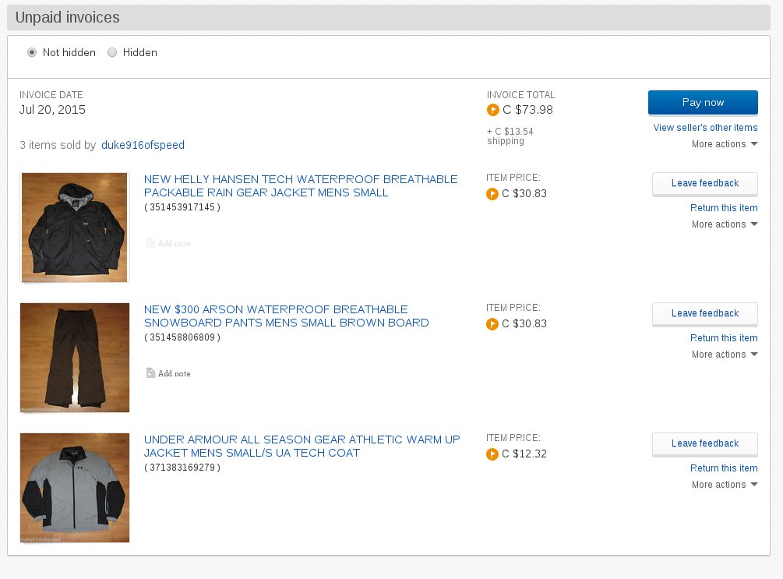The width and height of the screenshot is (783, 579).
Task: Open Under Armour warm up jacket listing
Action: point(302,446)
